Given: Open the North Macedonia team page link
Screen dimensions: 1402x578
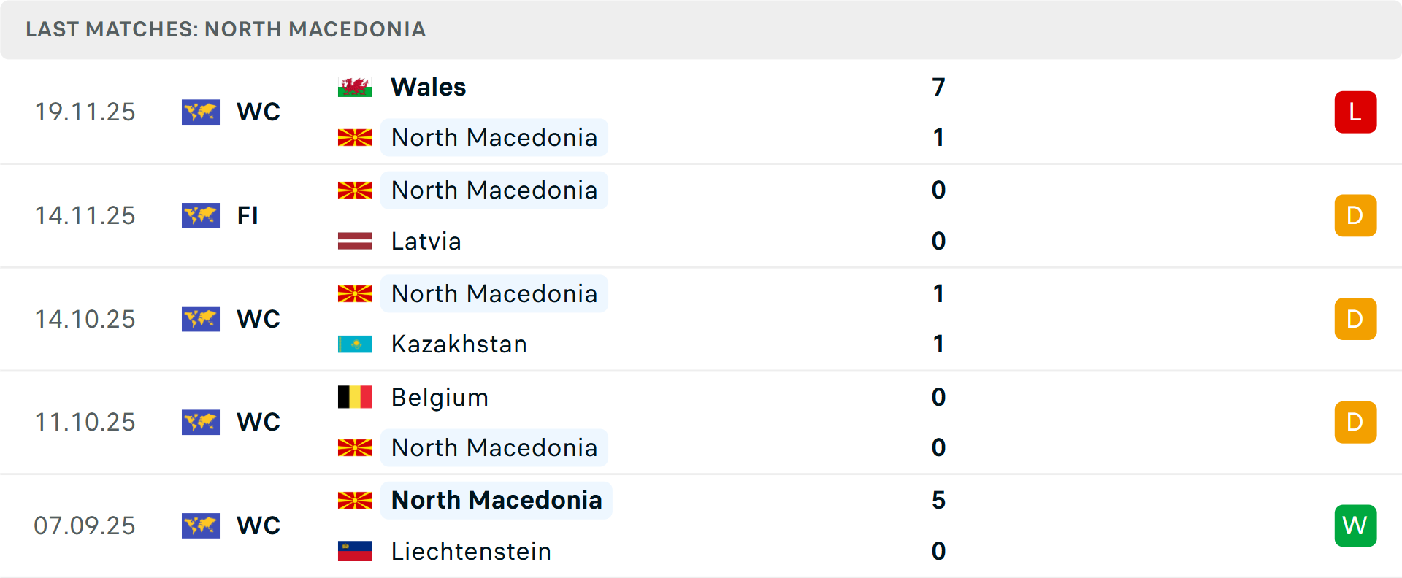Looking at the screenshot, I should click(494, 137).
